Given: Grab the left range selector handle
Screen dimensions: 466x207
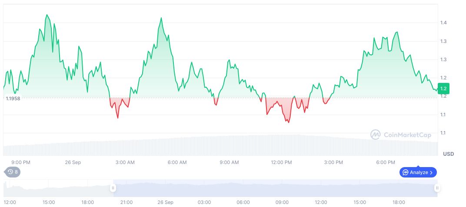Looking at the screenshot, I should click(x=113, y=188).
